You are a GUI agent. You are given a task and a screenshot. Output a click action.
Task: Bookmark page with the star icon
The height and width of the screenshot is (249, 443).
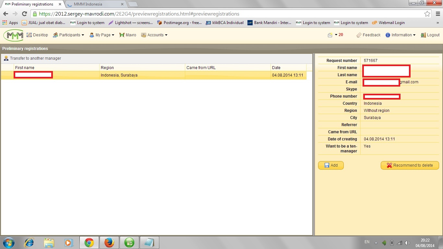pos(427,14)
